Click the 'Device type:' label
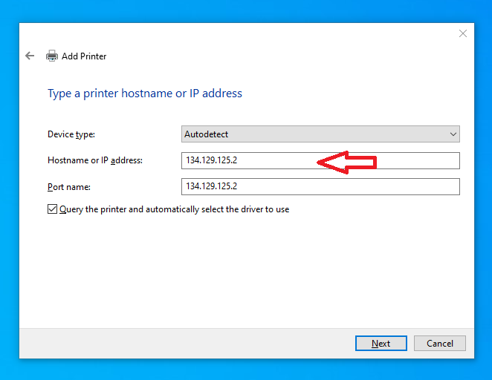The height and width of the screenshot is (380, 492). pyautogui.click(x=71, y=134)
